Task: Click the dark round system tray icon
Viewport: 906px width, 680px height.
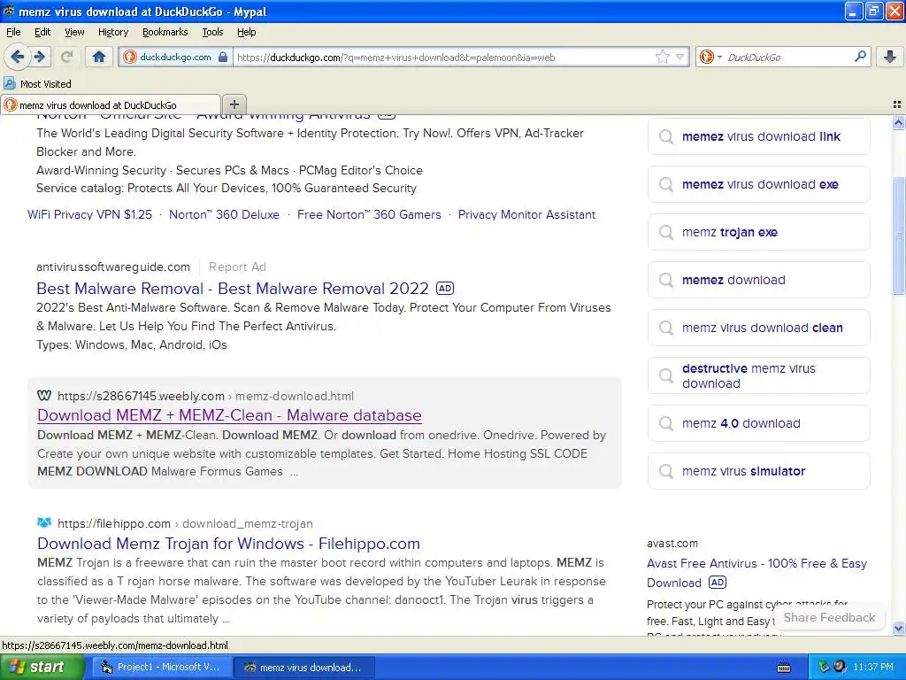Action: pyautogui.click(x=840, y=666)
